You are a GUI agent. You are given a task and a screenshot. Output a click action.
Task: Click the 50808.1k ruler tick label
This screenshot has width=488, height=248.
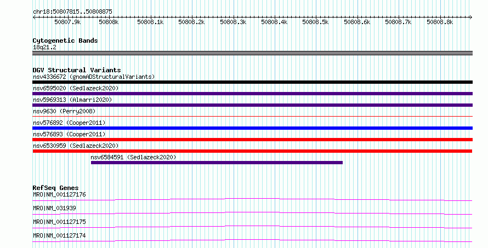click(x=150, y=22)
